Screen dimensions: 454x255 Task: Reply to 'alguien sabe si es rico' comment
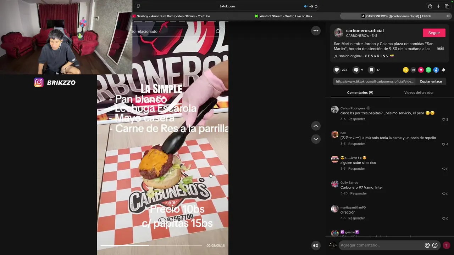click(356, 169)
